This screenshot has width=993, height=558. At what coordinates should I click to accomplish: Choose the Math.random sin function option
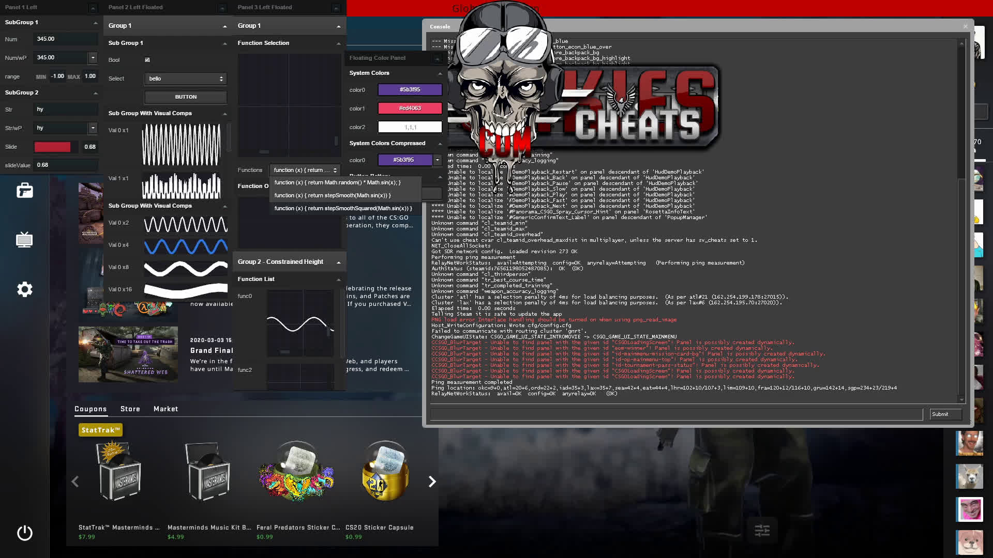click(345, 182)
